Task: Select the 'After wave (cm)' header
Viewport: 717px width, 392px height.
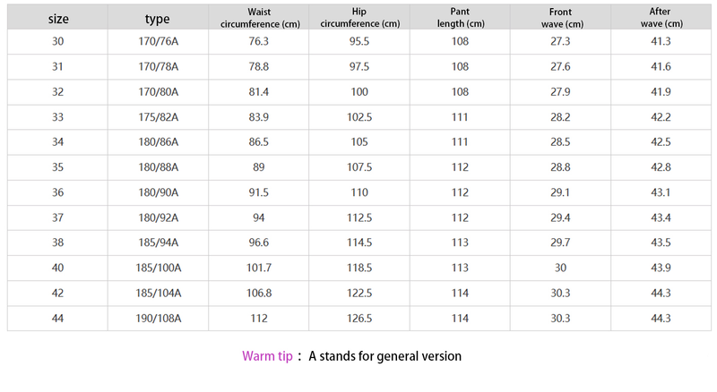Action: pyautogui.click(x=663, y=18)
